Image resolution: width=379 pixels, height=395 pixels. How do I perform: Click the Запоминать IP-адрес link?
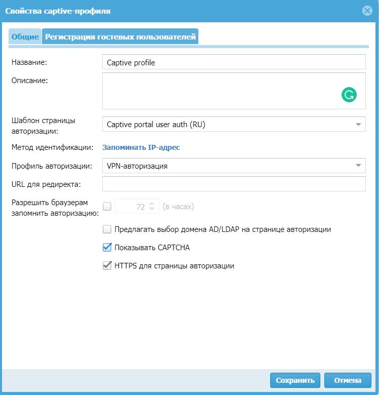click(x=141, y=147)
